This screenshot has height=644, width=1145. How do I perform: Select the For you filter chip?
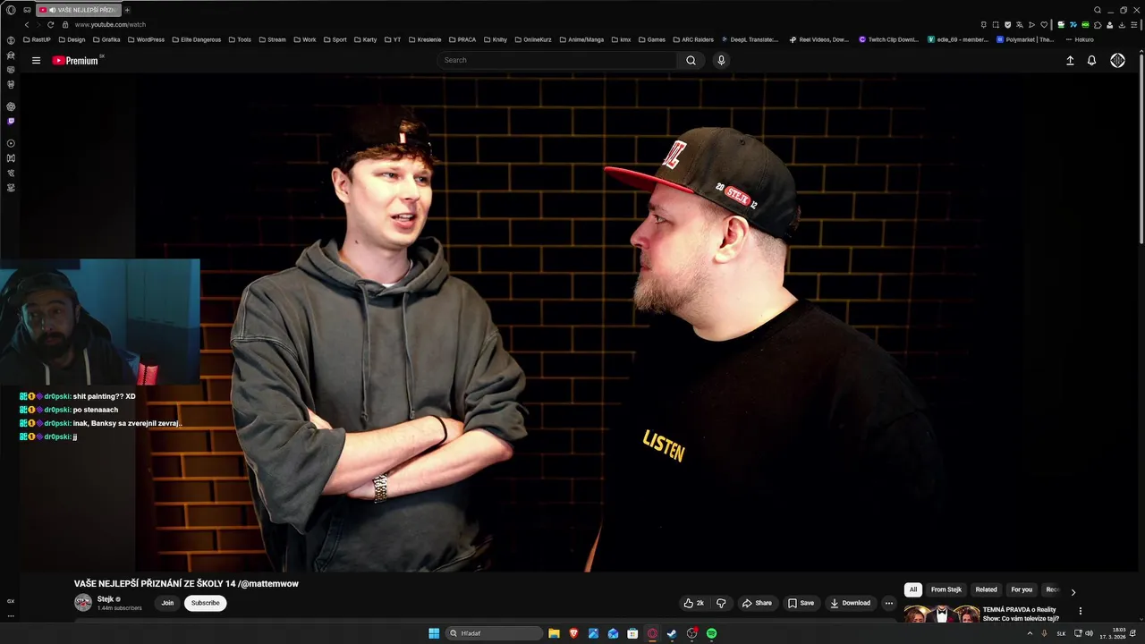point(1022,589)
